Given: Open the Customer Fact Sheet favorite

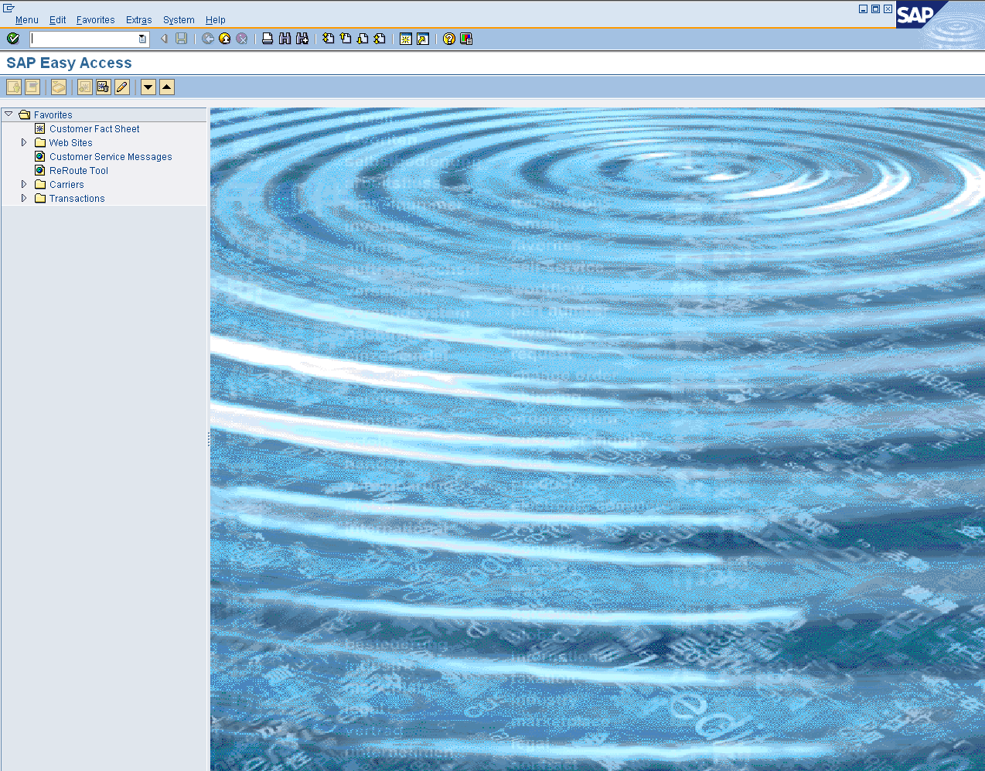Looking at the screenshot, I should (94, 129).
